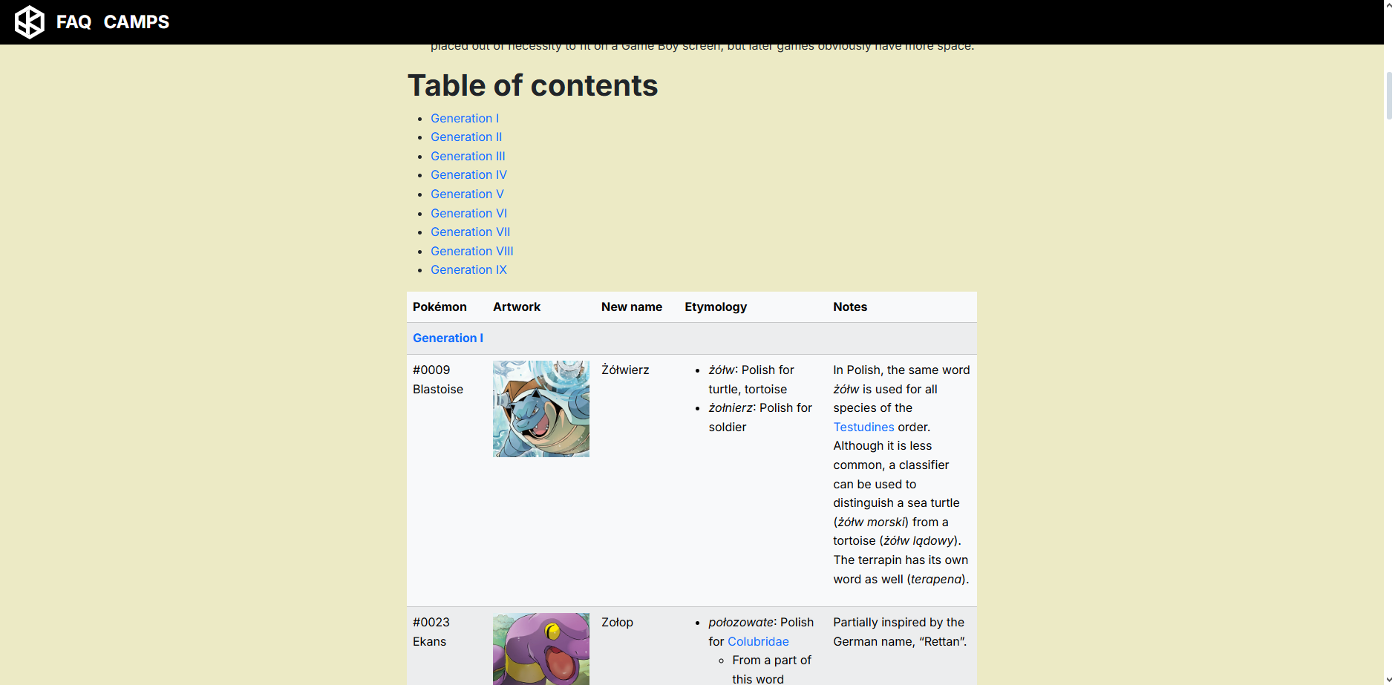Click the Artwork column header
This screenshot has height=685, width=1395.
[517, 307]
